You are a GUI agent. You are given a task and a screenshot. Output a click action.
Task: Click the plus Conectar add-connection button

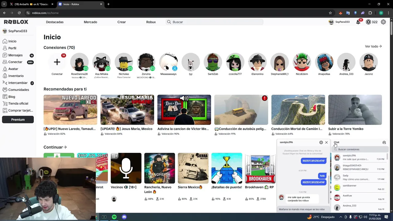click(x=57, y=62)
